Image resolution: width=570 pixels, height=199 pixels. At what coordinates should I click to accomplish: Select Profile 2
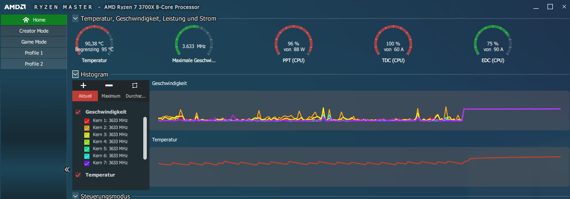point(34,64)
